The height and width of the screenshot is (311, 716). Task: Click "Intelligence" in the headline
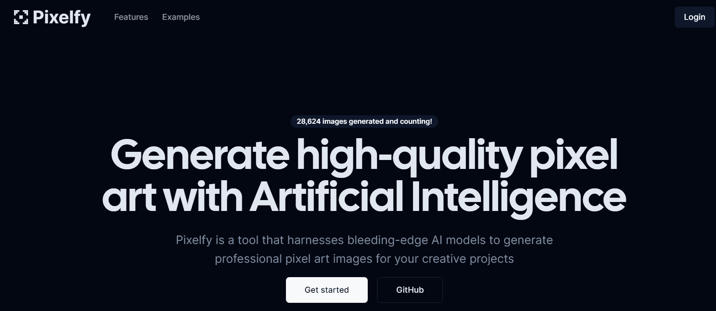518,197
